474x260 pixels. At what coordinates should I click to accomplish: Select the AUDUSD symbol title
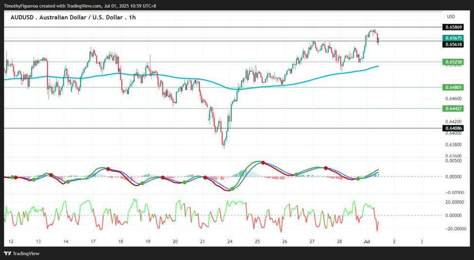coord(73,17)
